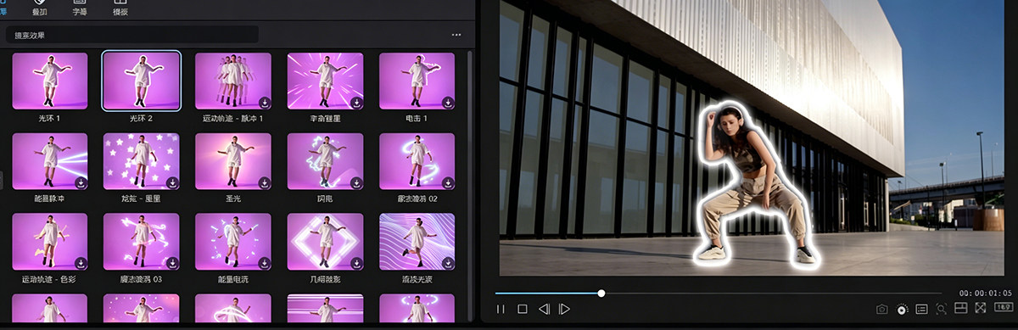
Task: Open the playback quality dial icon
Action: pos(902,310)
